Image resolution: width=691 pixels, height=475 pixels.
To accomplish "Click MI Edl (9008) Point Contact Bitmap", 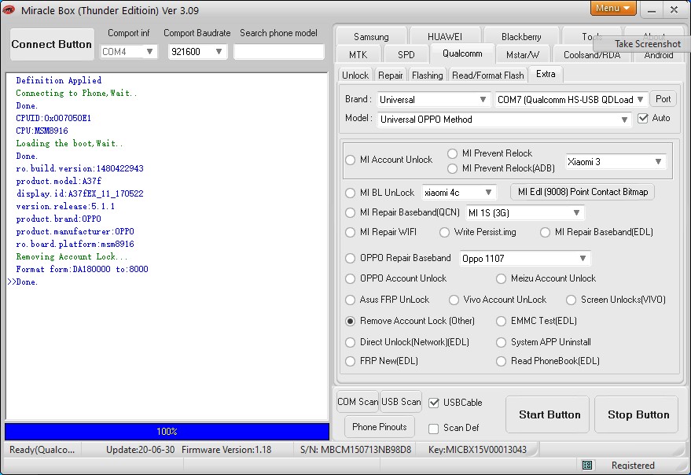I will 583,192.
